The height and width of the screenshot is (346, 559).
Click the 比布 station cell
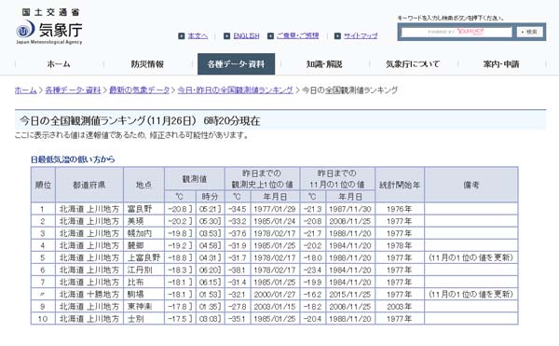tap(143, 283)
